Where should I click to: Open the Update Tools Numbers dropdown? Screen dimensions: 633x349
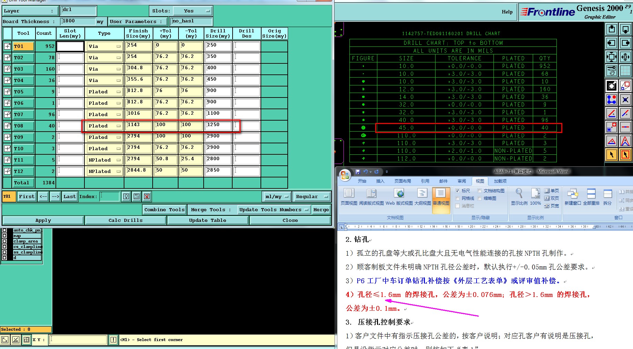(x=274, y=209)
